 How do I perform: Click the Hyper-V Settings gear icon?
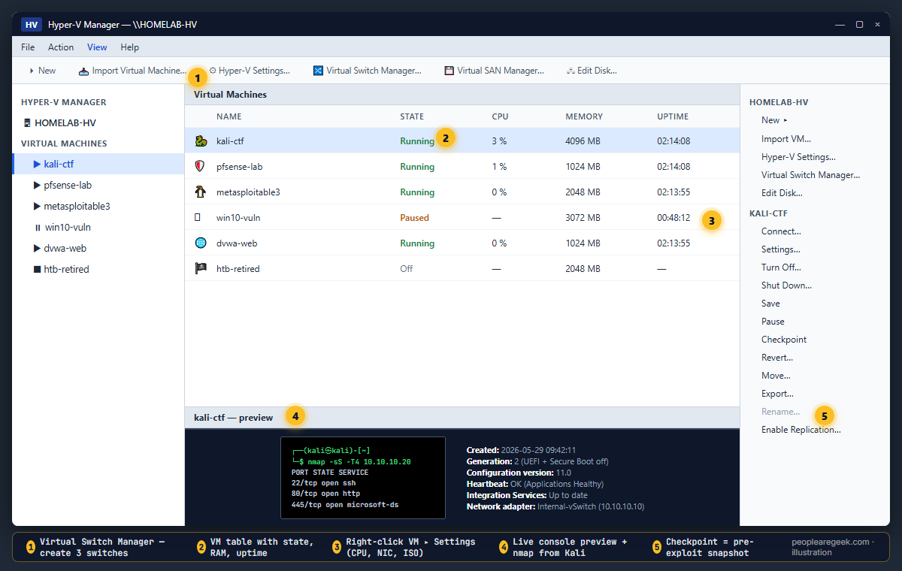coord(213,71)
